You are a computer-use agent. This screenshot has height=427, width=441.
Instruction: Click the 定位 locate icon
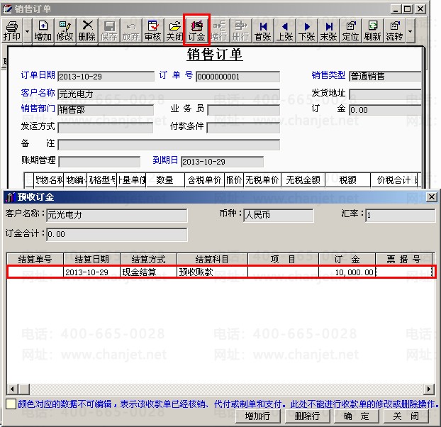[350, 30]
